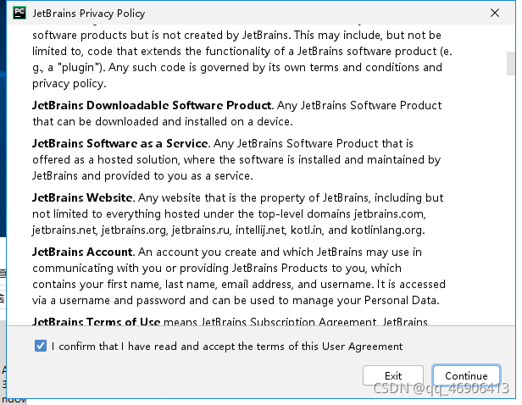Viewport: 522px width, 405px height.
Task: Click the bold 'JetBrains Terms of Use' term
Action: pos(97,321)
